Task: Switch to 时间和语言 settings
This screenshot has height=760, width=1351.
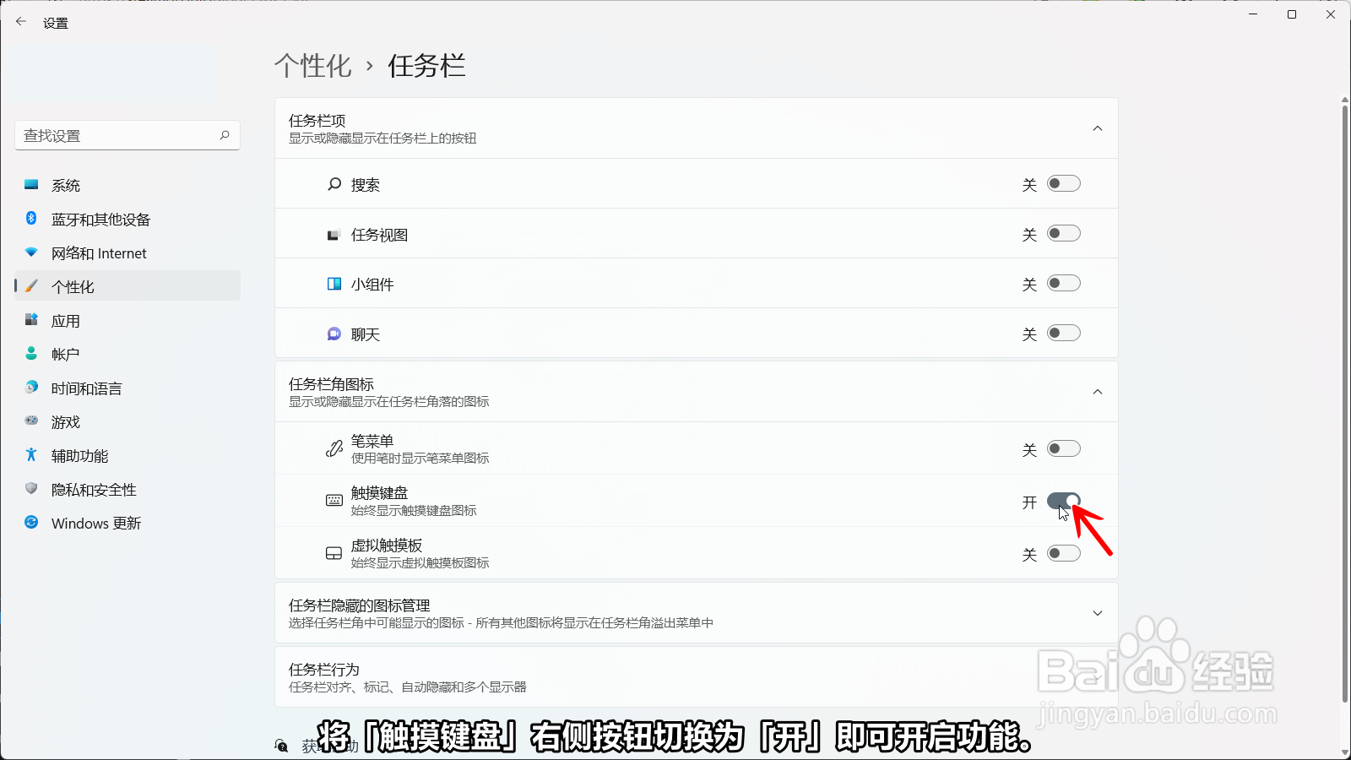Action: tap(85, 388)
